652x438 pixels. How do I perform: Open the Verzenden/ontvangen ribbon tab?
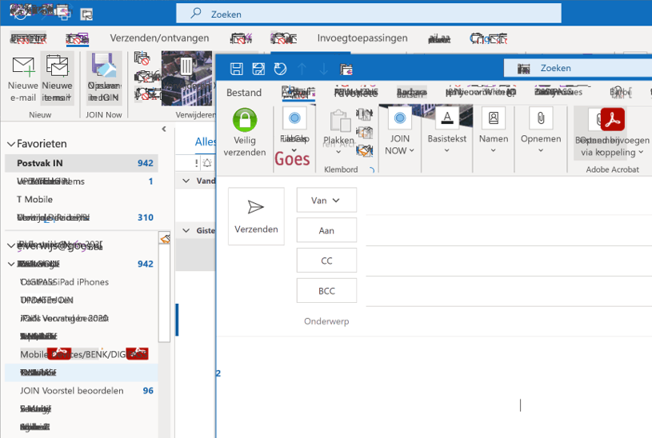coord(159,38)
